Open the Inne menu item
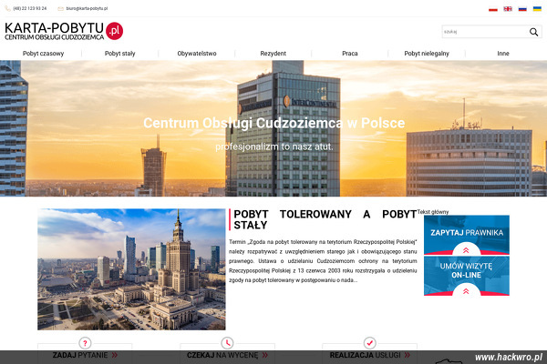Image resolution: width=547 pixels, height=364 pixels. pyautogui.click(x=503, y=54)
